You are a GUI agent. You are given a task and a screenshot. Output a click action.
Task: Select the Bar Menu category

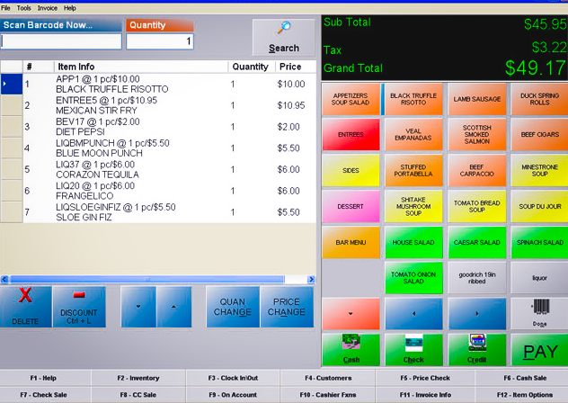click(x=351, y=242)
